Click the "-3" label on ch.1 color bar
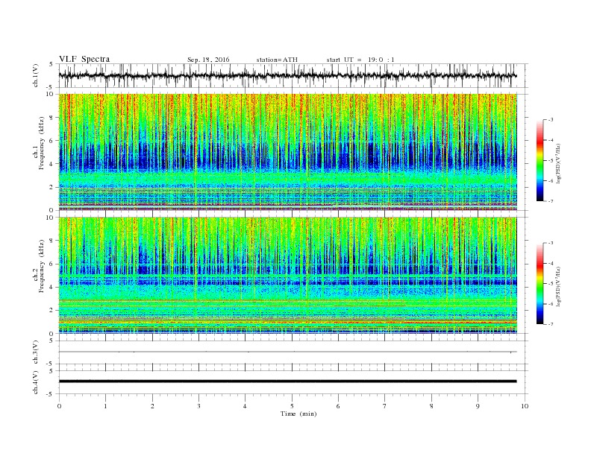591x456 pixels. (551, 120)
